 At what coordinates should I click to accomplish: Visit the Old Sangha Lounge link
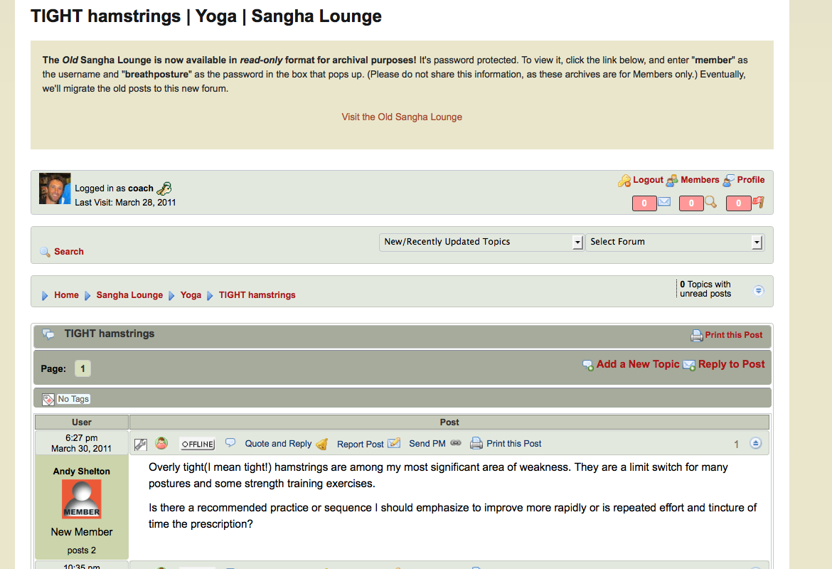tap(402, 117)
